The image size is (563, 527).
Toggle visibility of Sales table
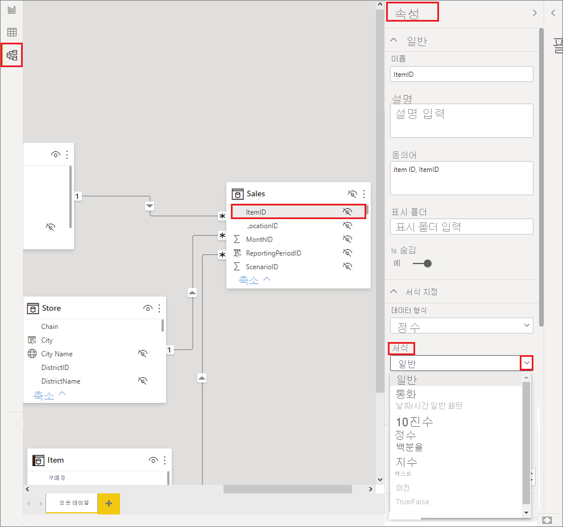click(x=352, y=194)
